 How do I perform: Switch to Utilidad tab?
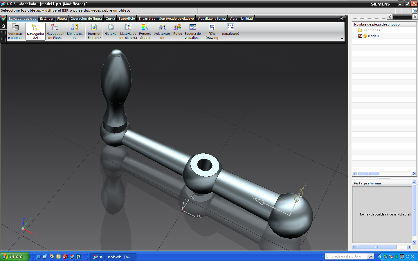pos(247,19)
